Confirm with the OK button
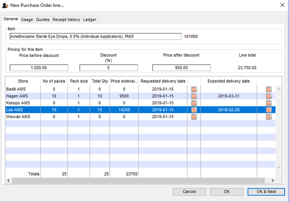The width and height of the screenshot is (289, 202). (226, 191)
